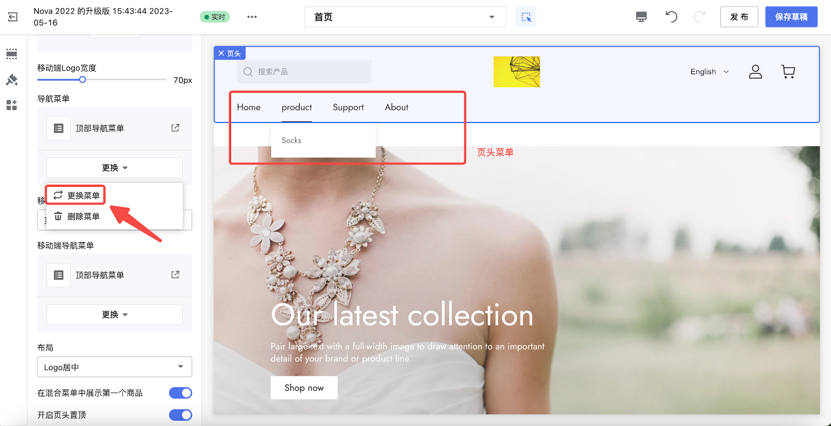Screen dimensions: 831x426
Task: Click the Shop now button
Action: (x=304, y=388)
